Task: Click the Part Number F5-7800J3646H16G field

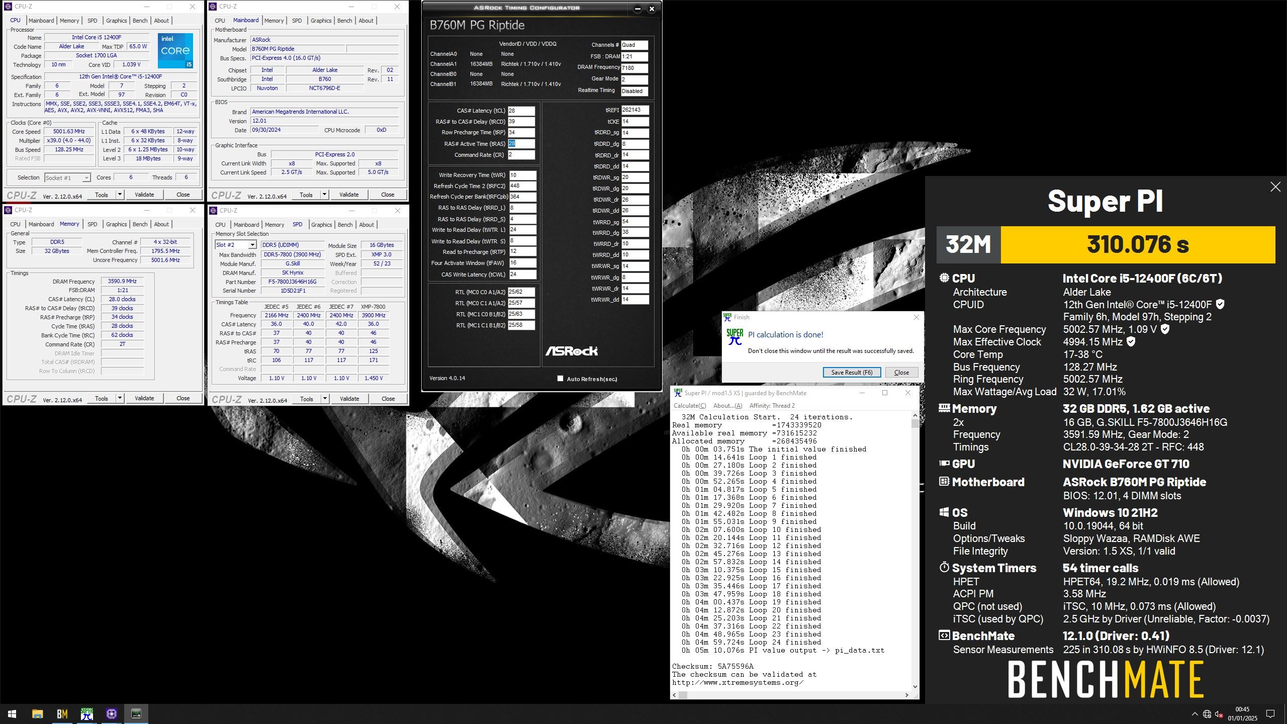Action: pos(292,282)
